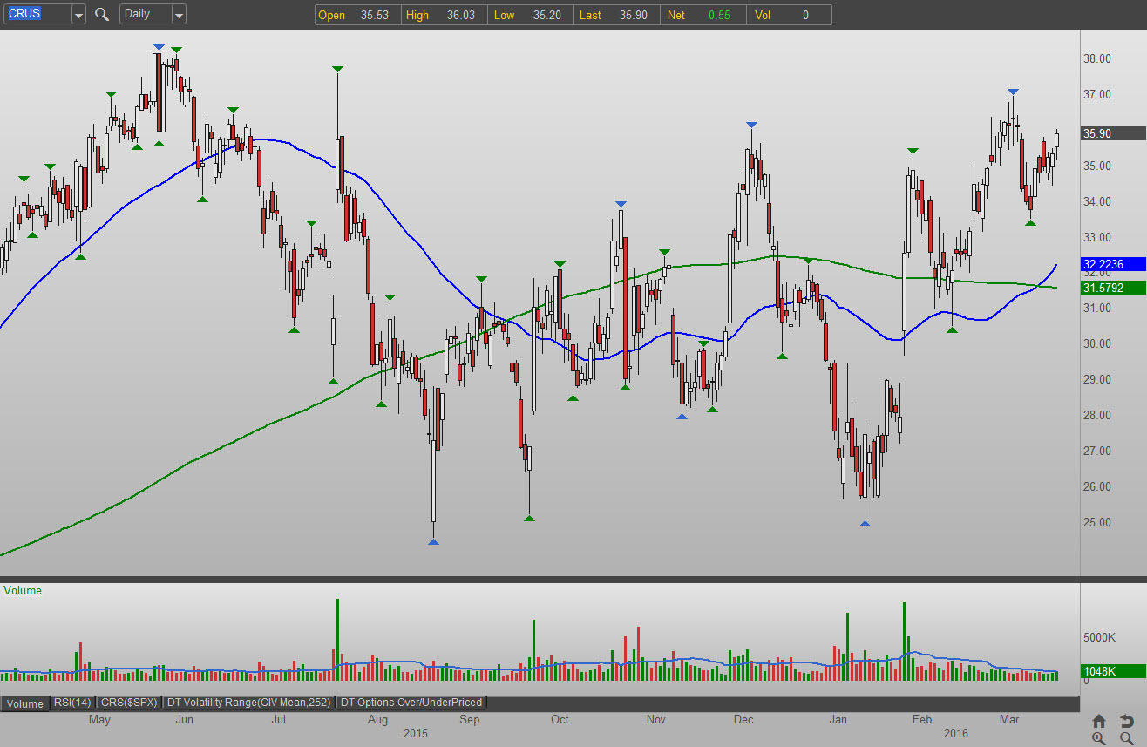1147x747 pixels.
Task: Click the magnifier symbol search icon
Action: (102, 15)
